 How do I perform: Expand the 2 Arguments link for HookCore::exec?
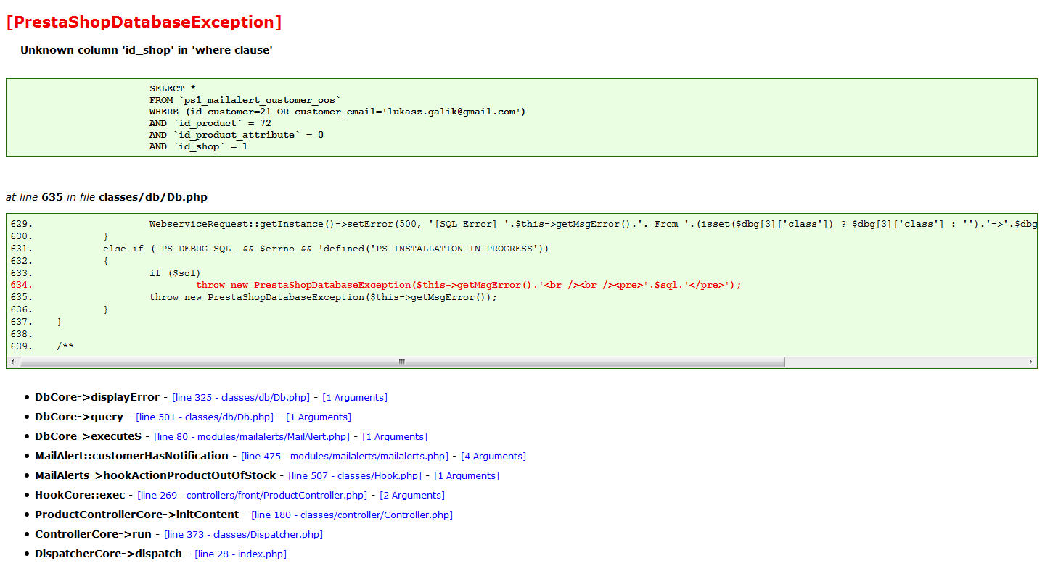[412, 496]
